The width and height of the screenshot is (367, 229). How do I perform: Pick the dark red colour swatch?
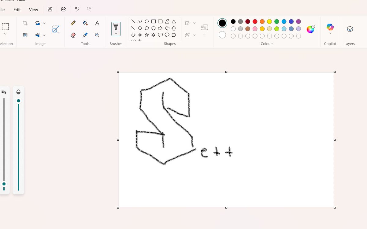(x=248, y=21)
